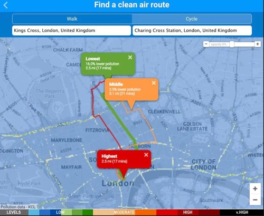Close the orange Middle route popup
Image resolution: width=264 pixels, height=216 pixels.
coord(154,83)
